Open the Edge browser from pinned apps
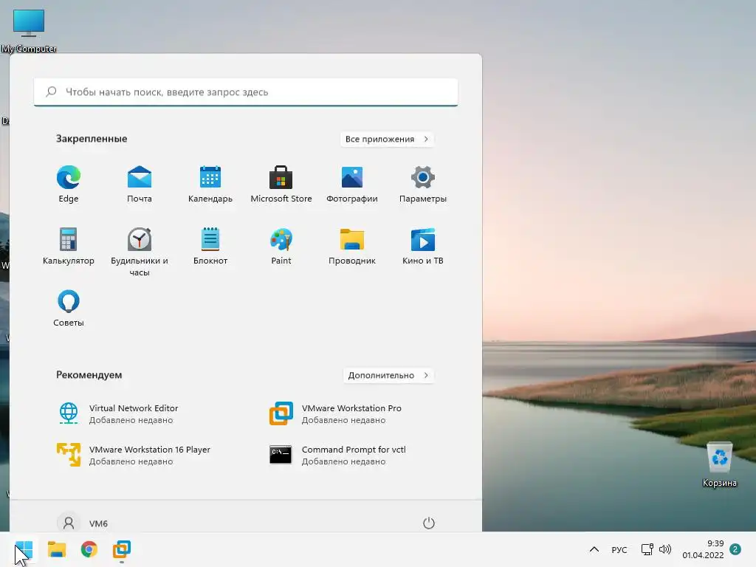The image size is (756, 567). (69, 184)
